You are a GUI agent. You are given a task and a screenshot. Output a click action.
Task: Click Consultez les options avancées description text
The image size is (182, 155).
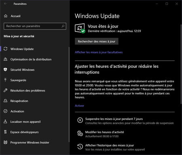pyautogui.click(x=129, y=123)
